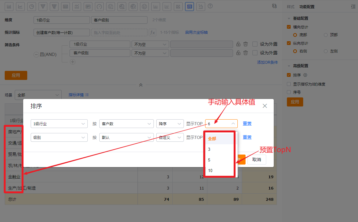Image resolution: width=358 pixels, height=222 pixels.
Task: Toggle the 横向总计 checkbox
Action: tap(289, 27)
